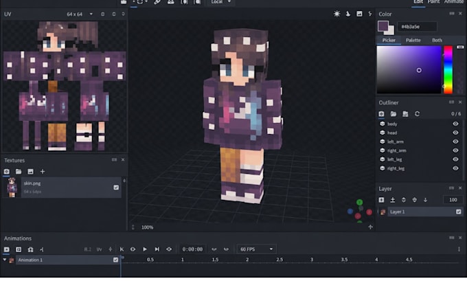Open the 60 FPS dropdown

pos(256,249)
